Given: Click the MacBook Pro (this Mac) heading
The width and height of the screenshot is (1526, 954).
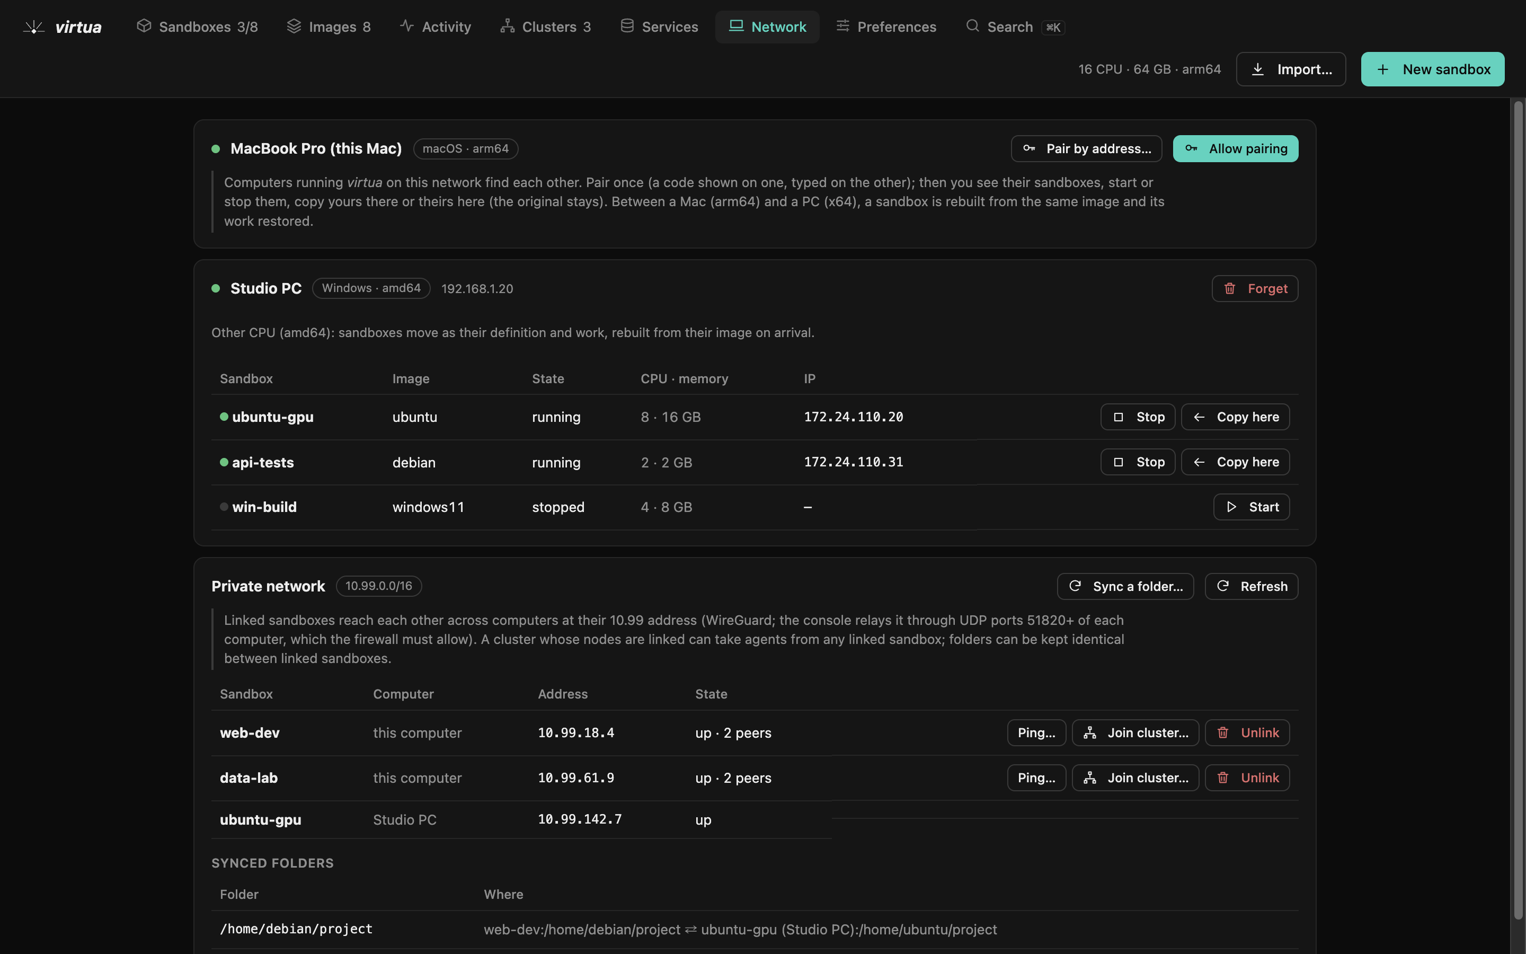Looking at the screenshot, I should point(316,149).
